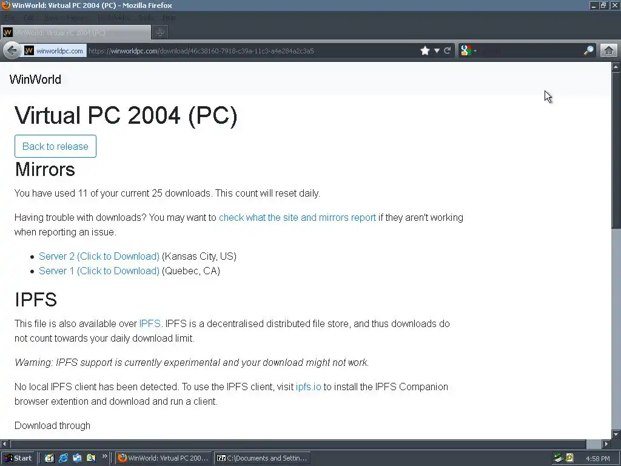Download from Server 2 (Kansas City)

click(99, 257)
